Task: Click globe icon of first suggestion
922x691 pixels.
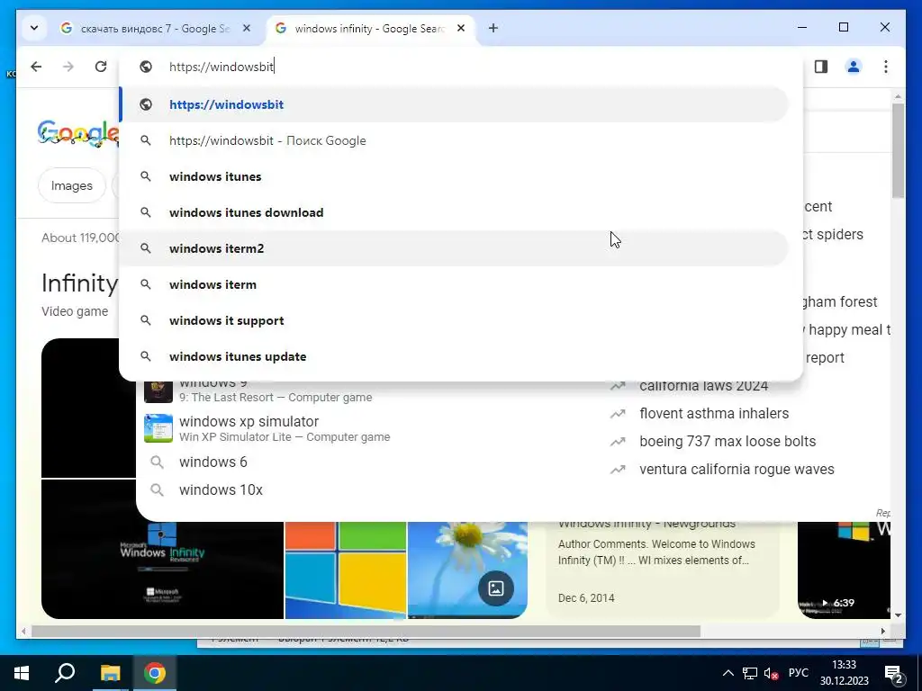Action: pos(146,104)
